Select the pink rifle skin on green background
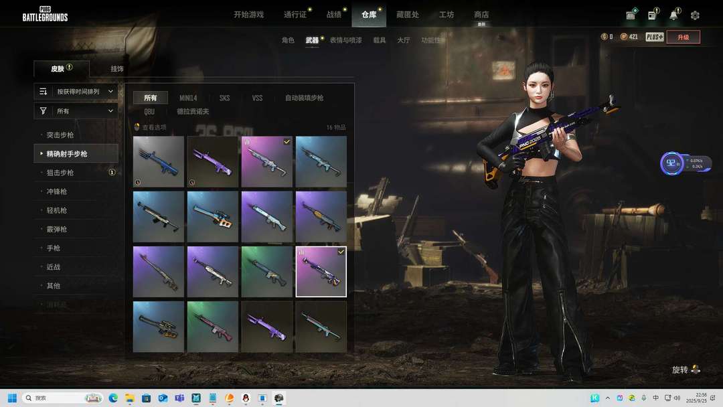The height and width of the screenshot is (407, 723). (x=213, y=327)
